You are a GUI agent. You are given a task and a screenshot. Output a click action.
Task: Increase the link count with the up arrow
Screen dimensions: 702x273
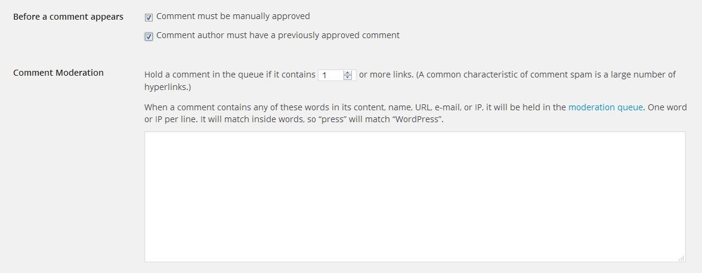[x=348, y=73]
